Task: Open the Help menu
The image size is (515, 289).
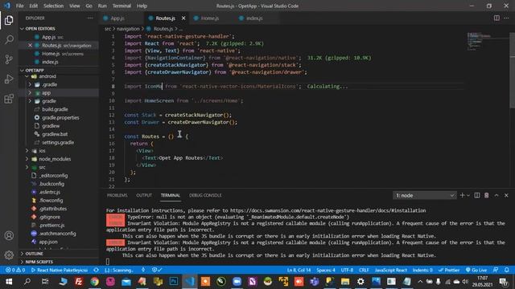Action: click(x=142, y=6)
